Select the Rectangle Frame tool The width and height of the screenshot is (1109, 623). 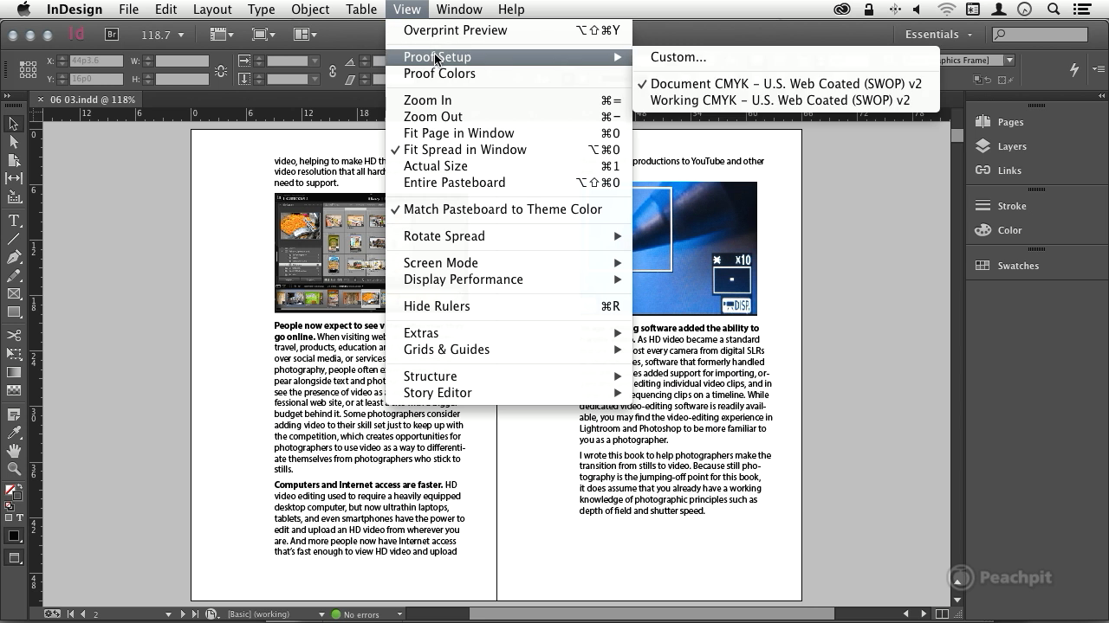click(x=14, y=293)
